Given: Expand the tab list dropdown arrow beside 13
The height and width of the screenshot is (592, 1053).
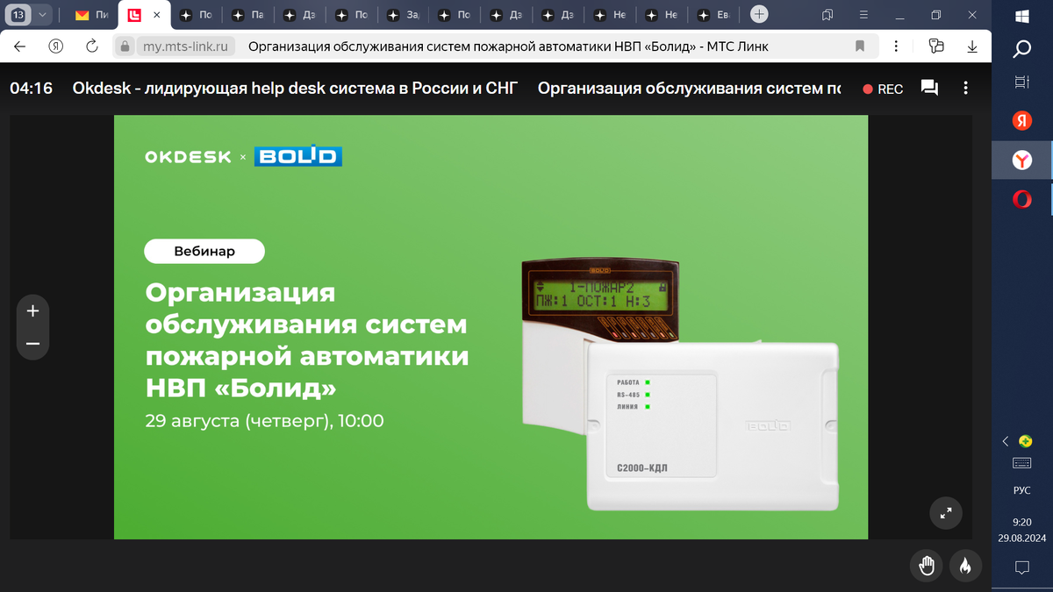Looking at the screenshot, I should point(41,14).
